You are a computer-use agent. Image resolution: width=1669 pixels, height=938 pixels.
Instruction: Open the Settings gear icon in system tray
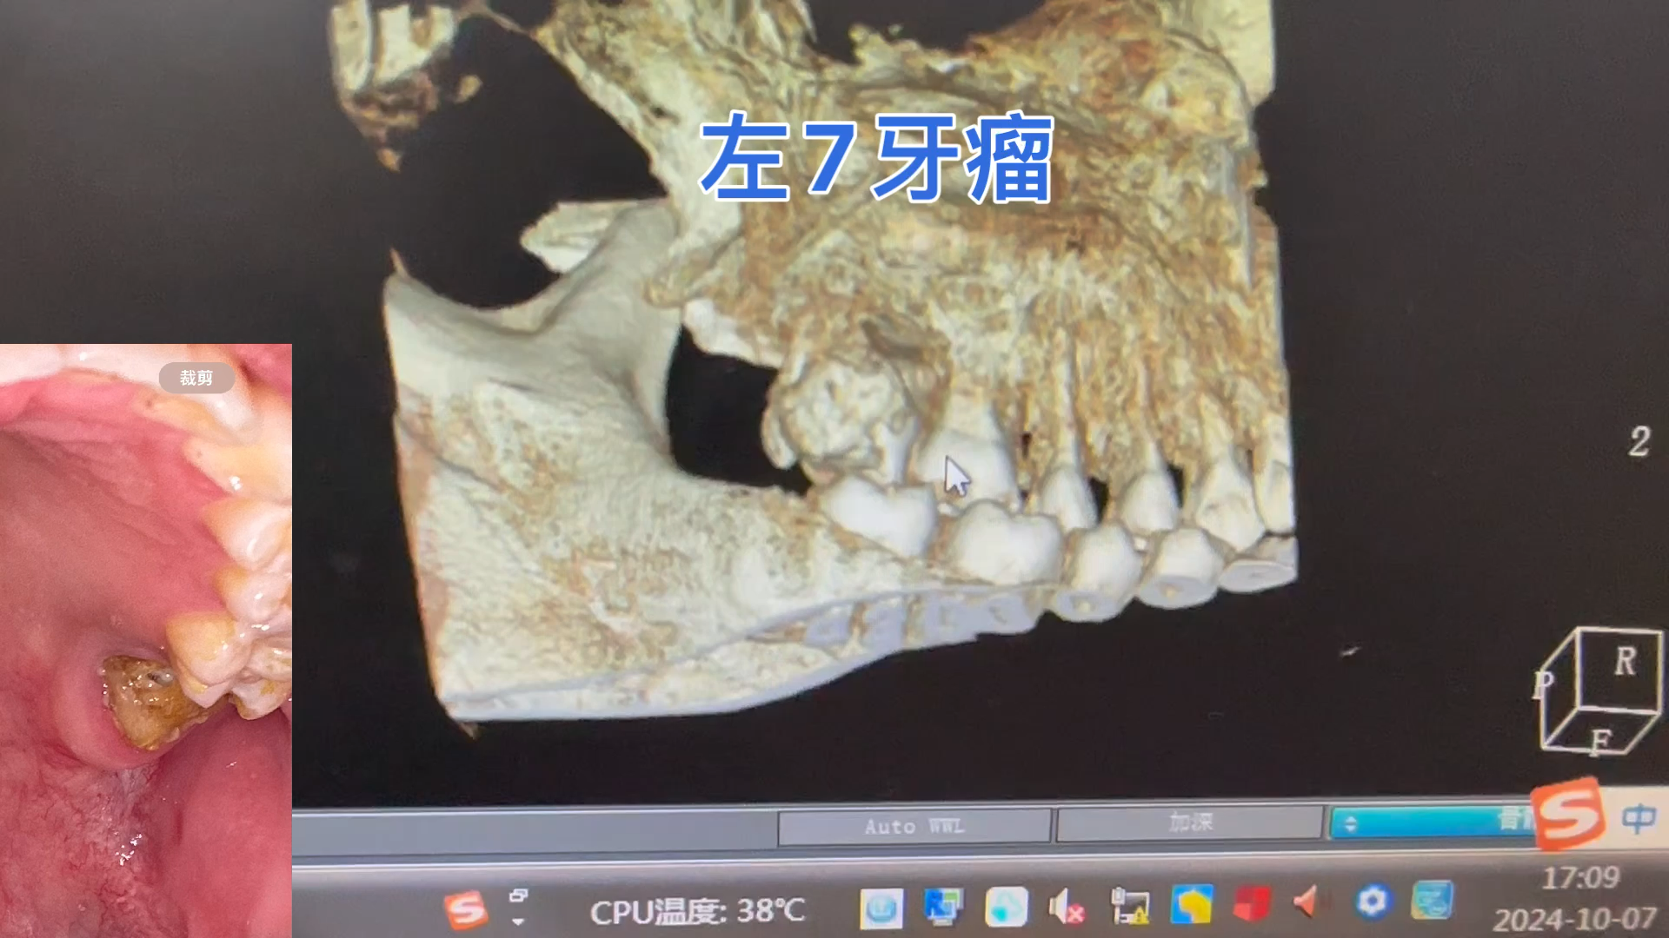pyautogui.click(x=1371, y=903)
